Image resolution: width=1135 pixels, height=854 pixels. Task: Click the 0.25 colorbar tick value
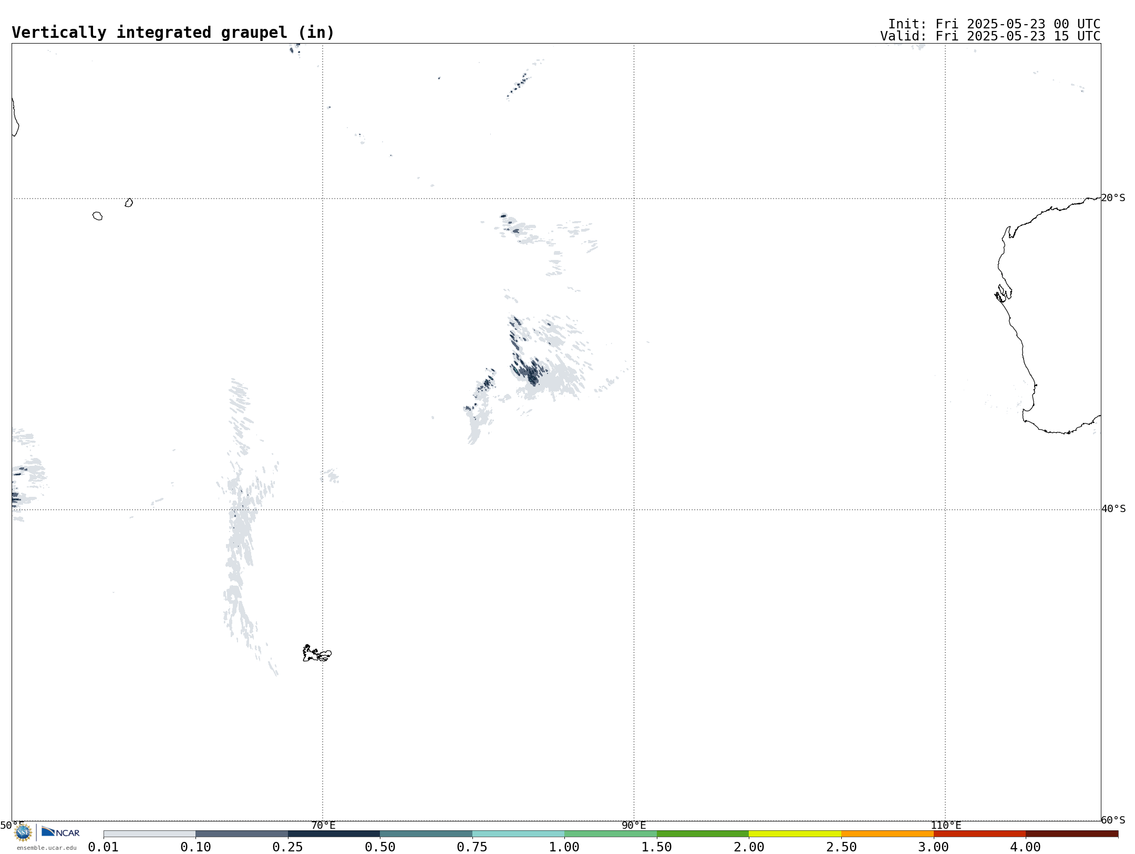point(288,847)
